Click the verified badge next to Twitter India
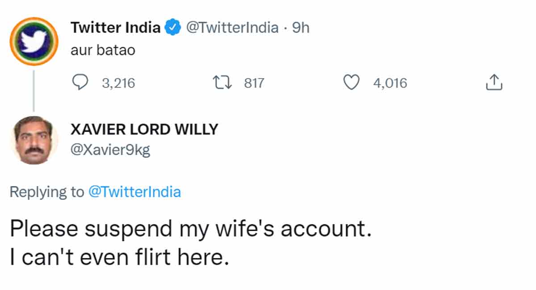Image resolution: width=536 pixels, height=290 pixels. click(x=173, y=27)
